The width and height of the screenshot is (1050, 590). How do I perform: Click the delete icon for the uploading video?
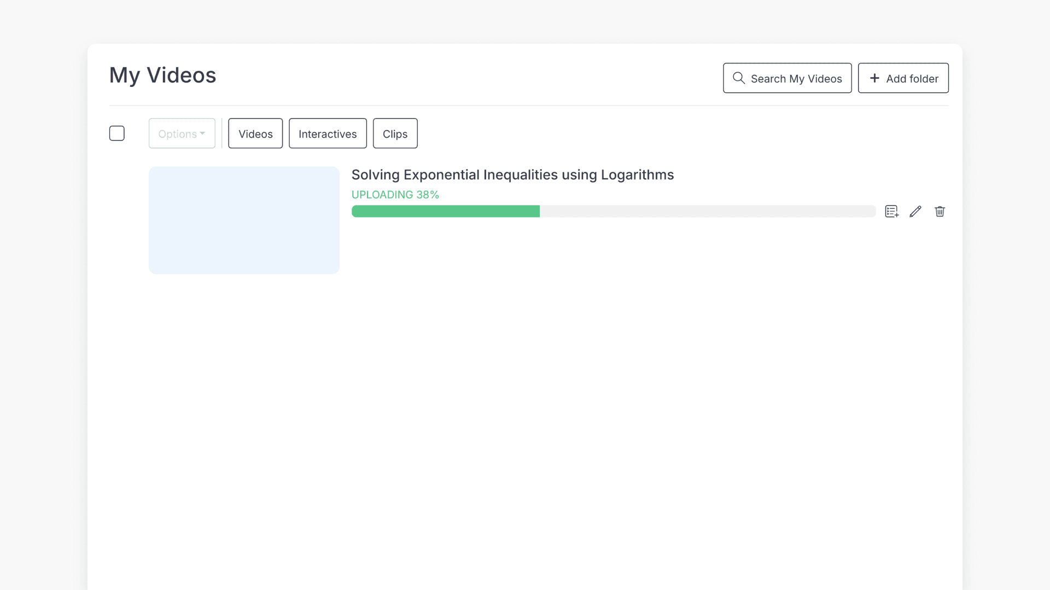(940, 211)
